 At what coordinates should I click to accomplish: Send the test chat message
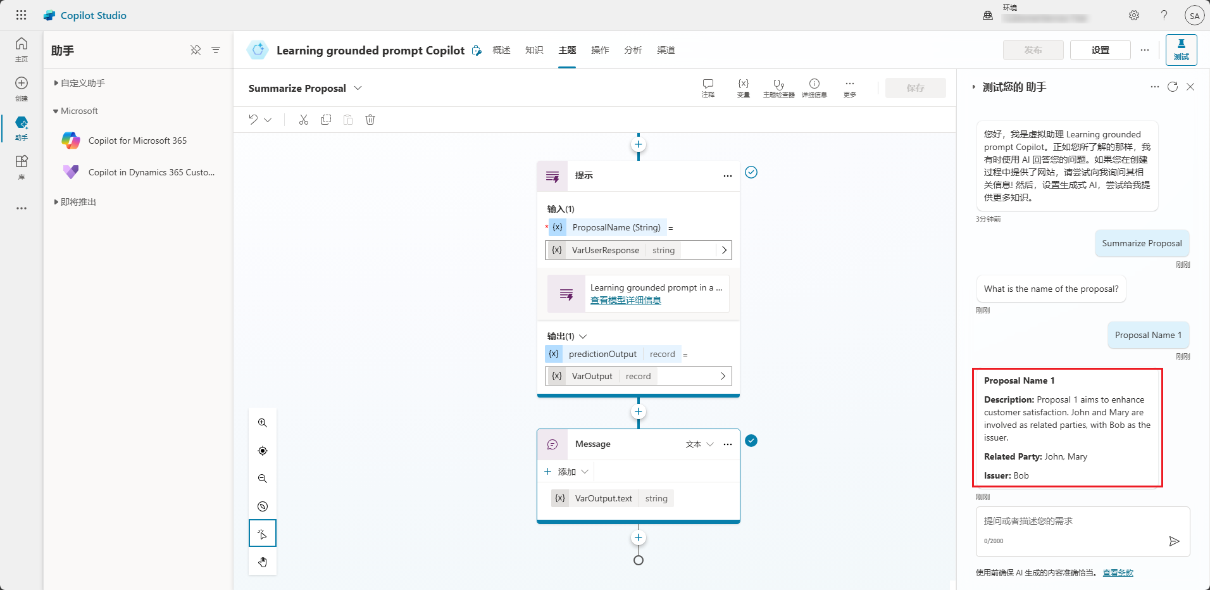(x=1174, y=541)
